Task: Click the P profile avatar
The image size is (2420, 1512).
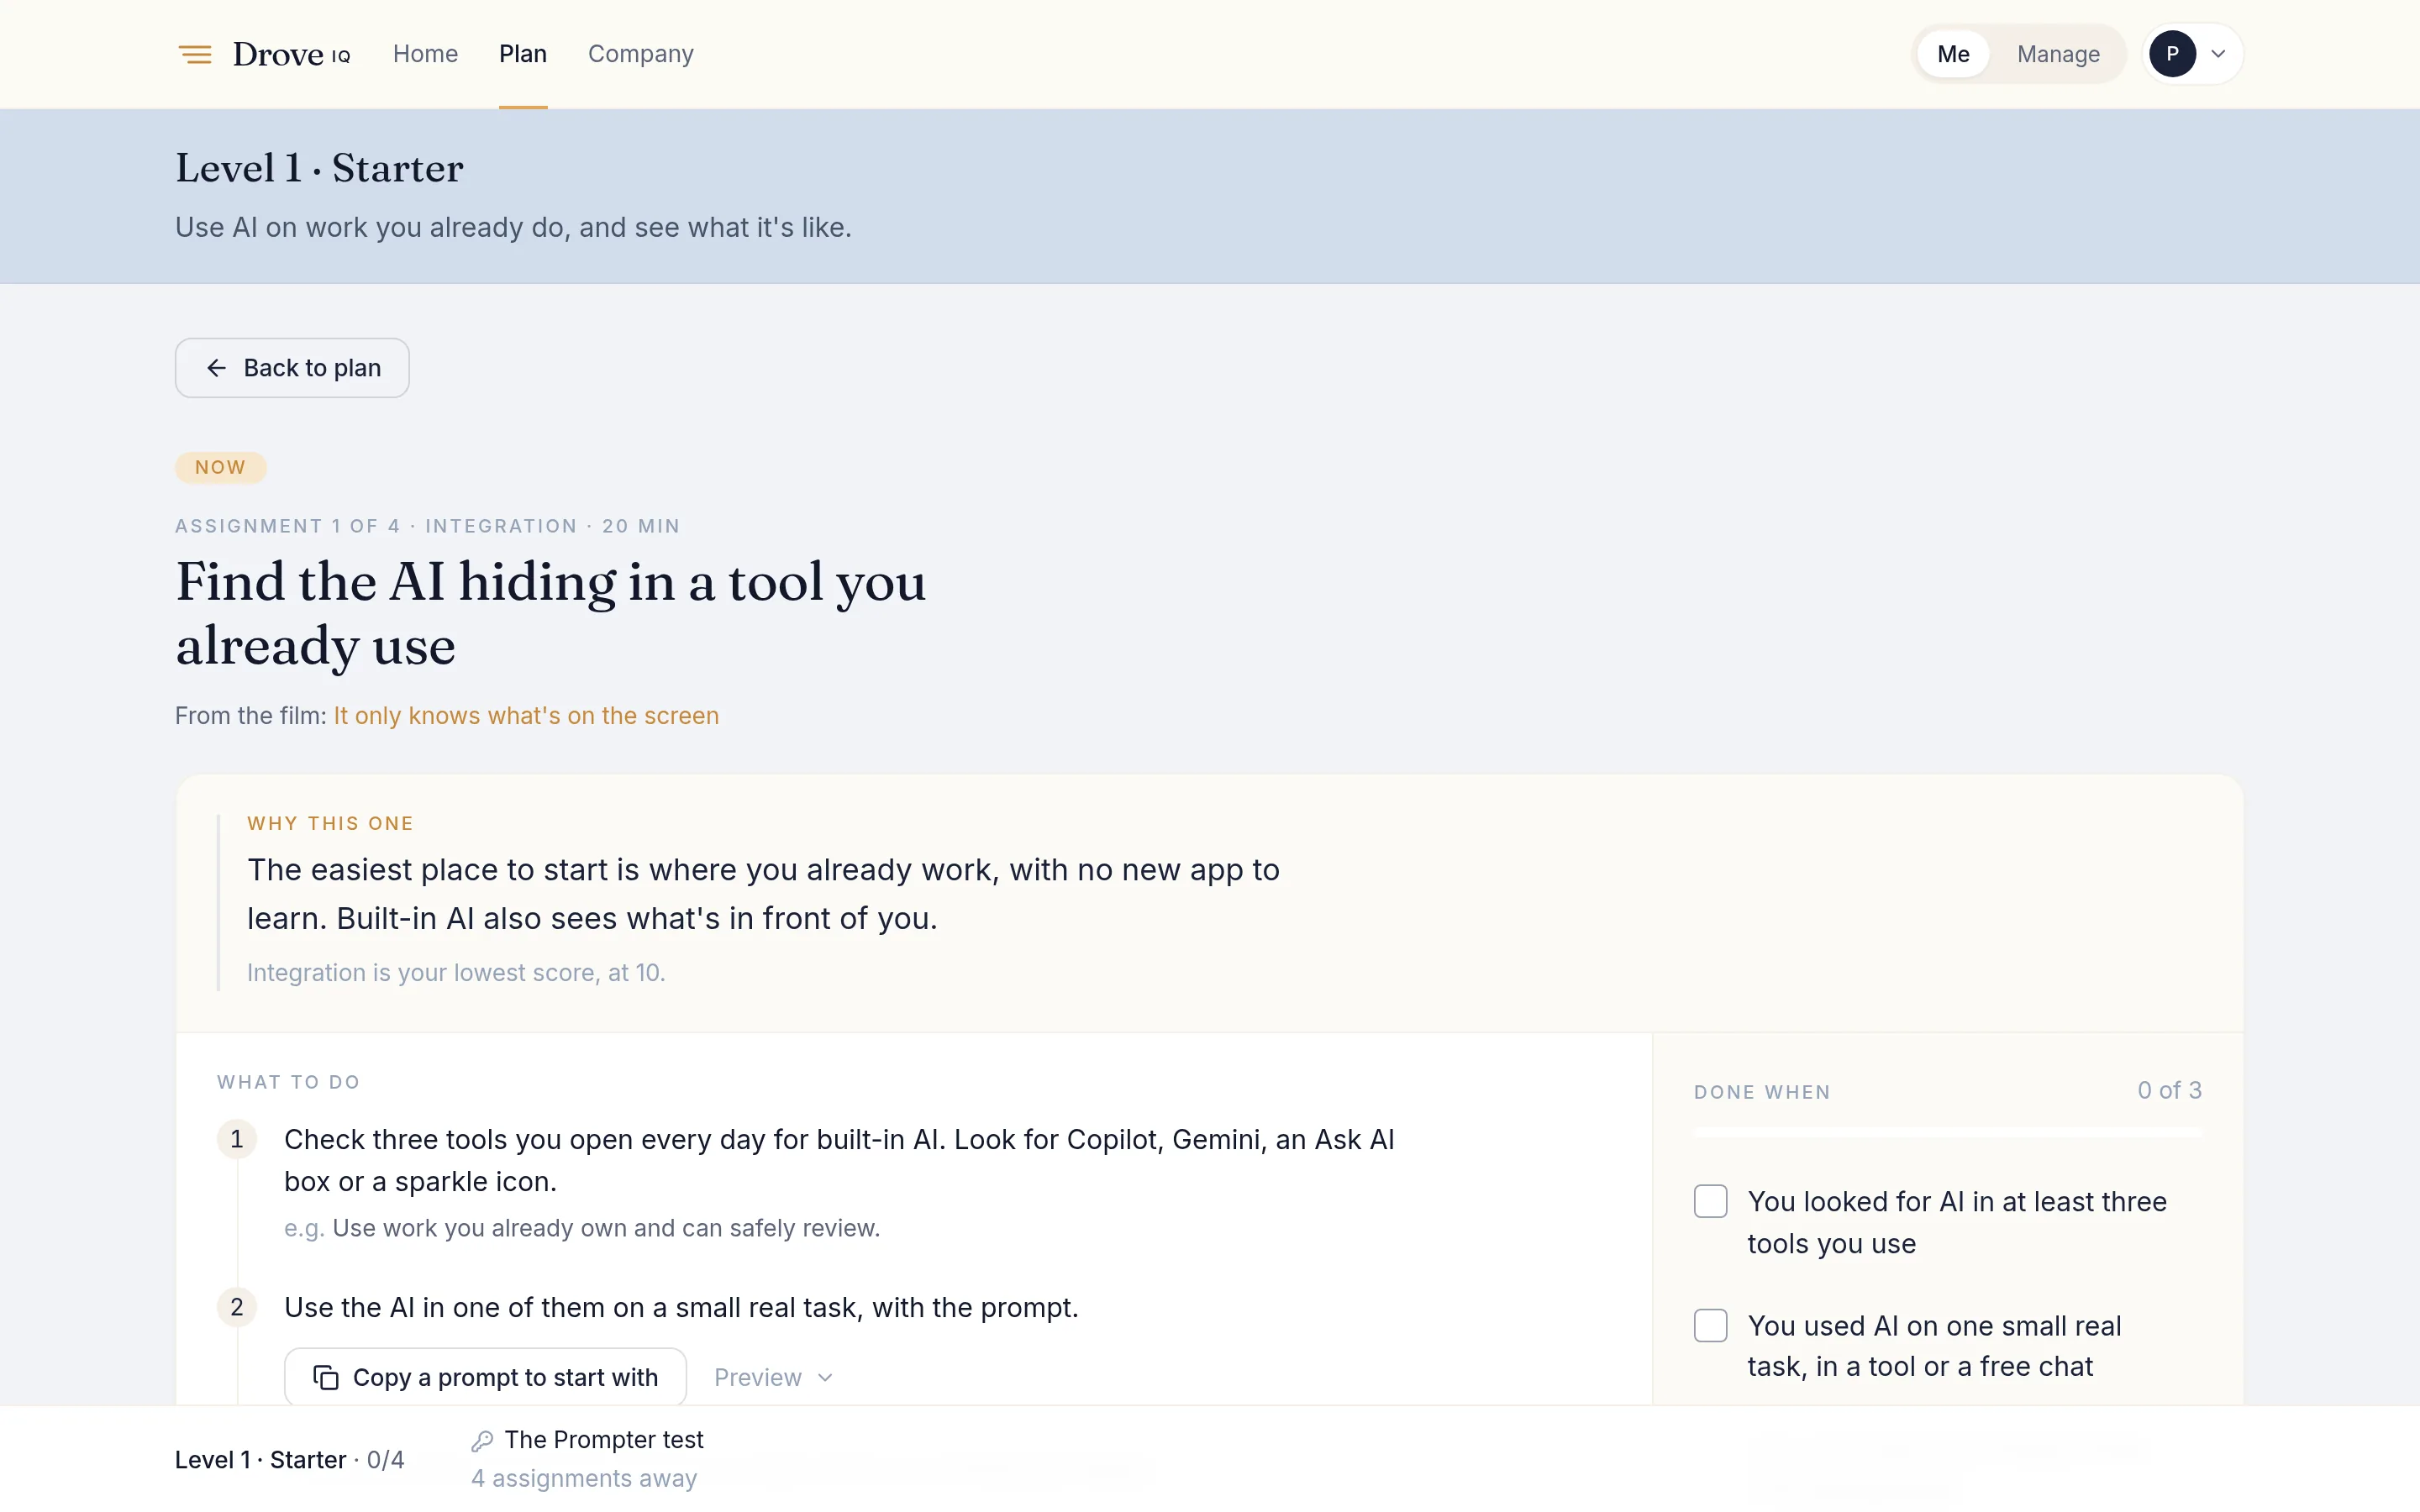Action: pyautogui.click(x=2172, y=54)
